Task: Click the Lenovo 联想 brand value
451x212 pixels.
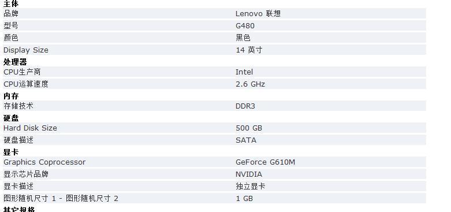Action: [x=258, y=13]
